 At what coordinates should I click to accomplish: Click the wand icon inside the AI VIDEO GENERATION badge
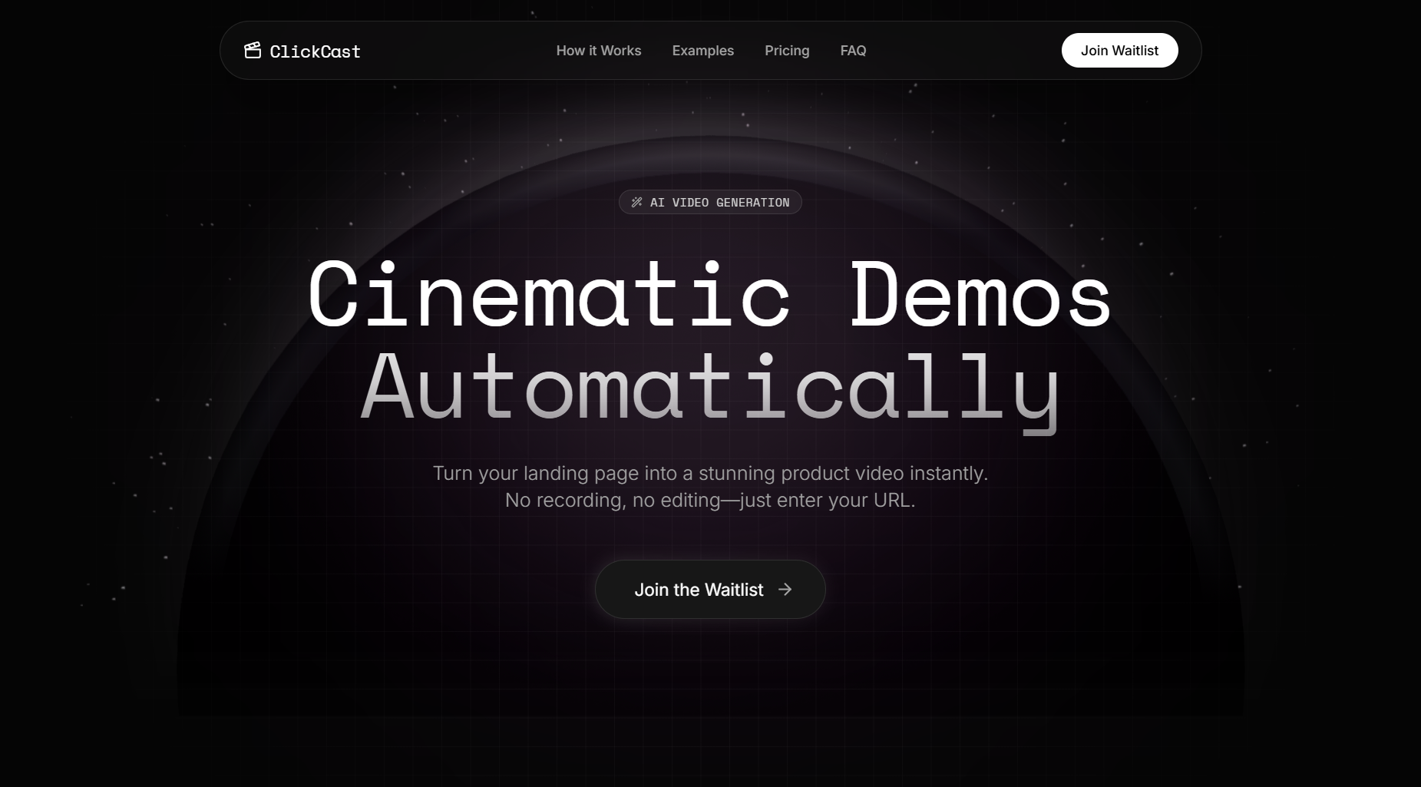point(636,202)
